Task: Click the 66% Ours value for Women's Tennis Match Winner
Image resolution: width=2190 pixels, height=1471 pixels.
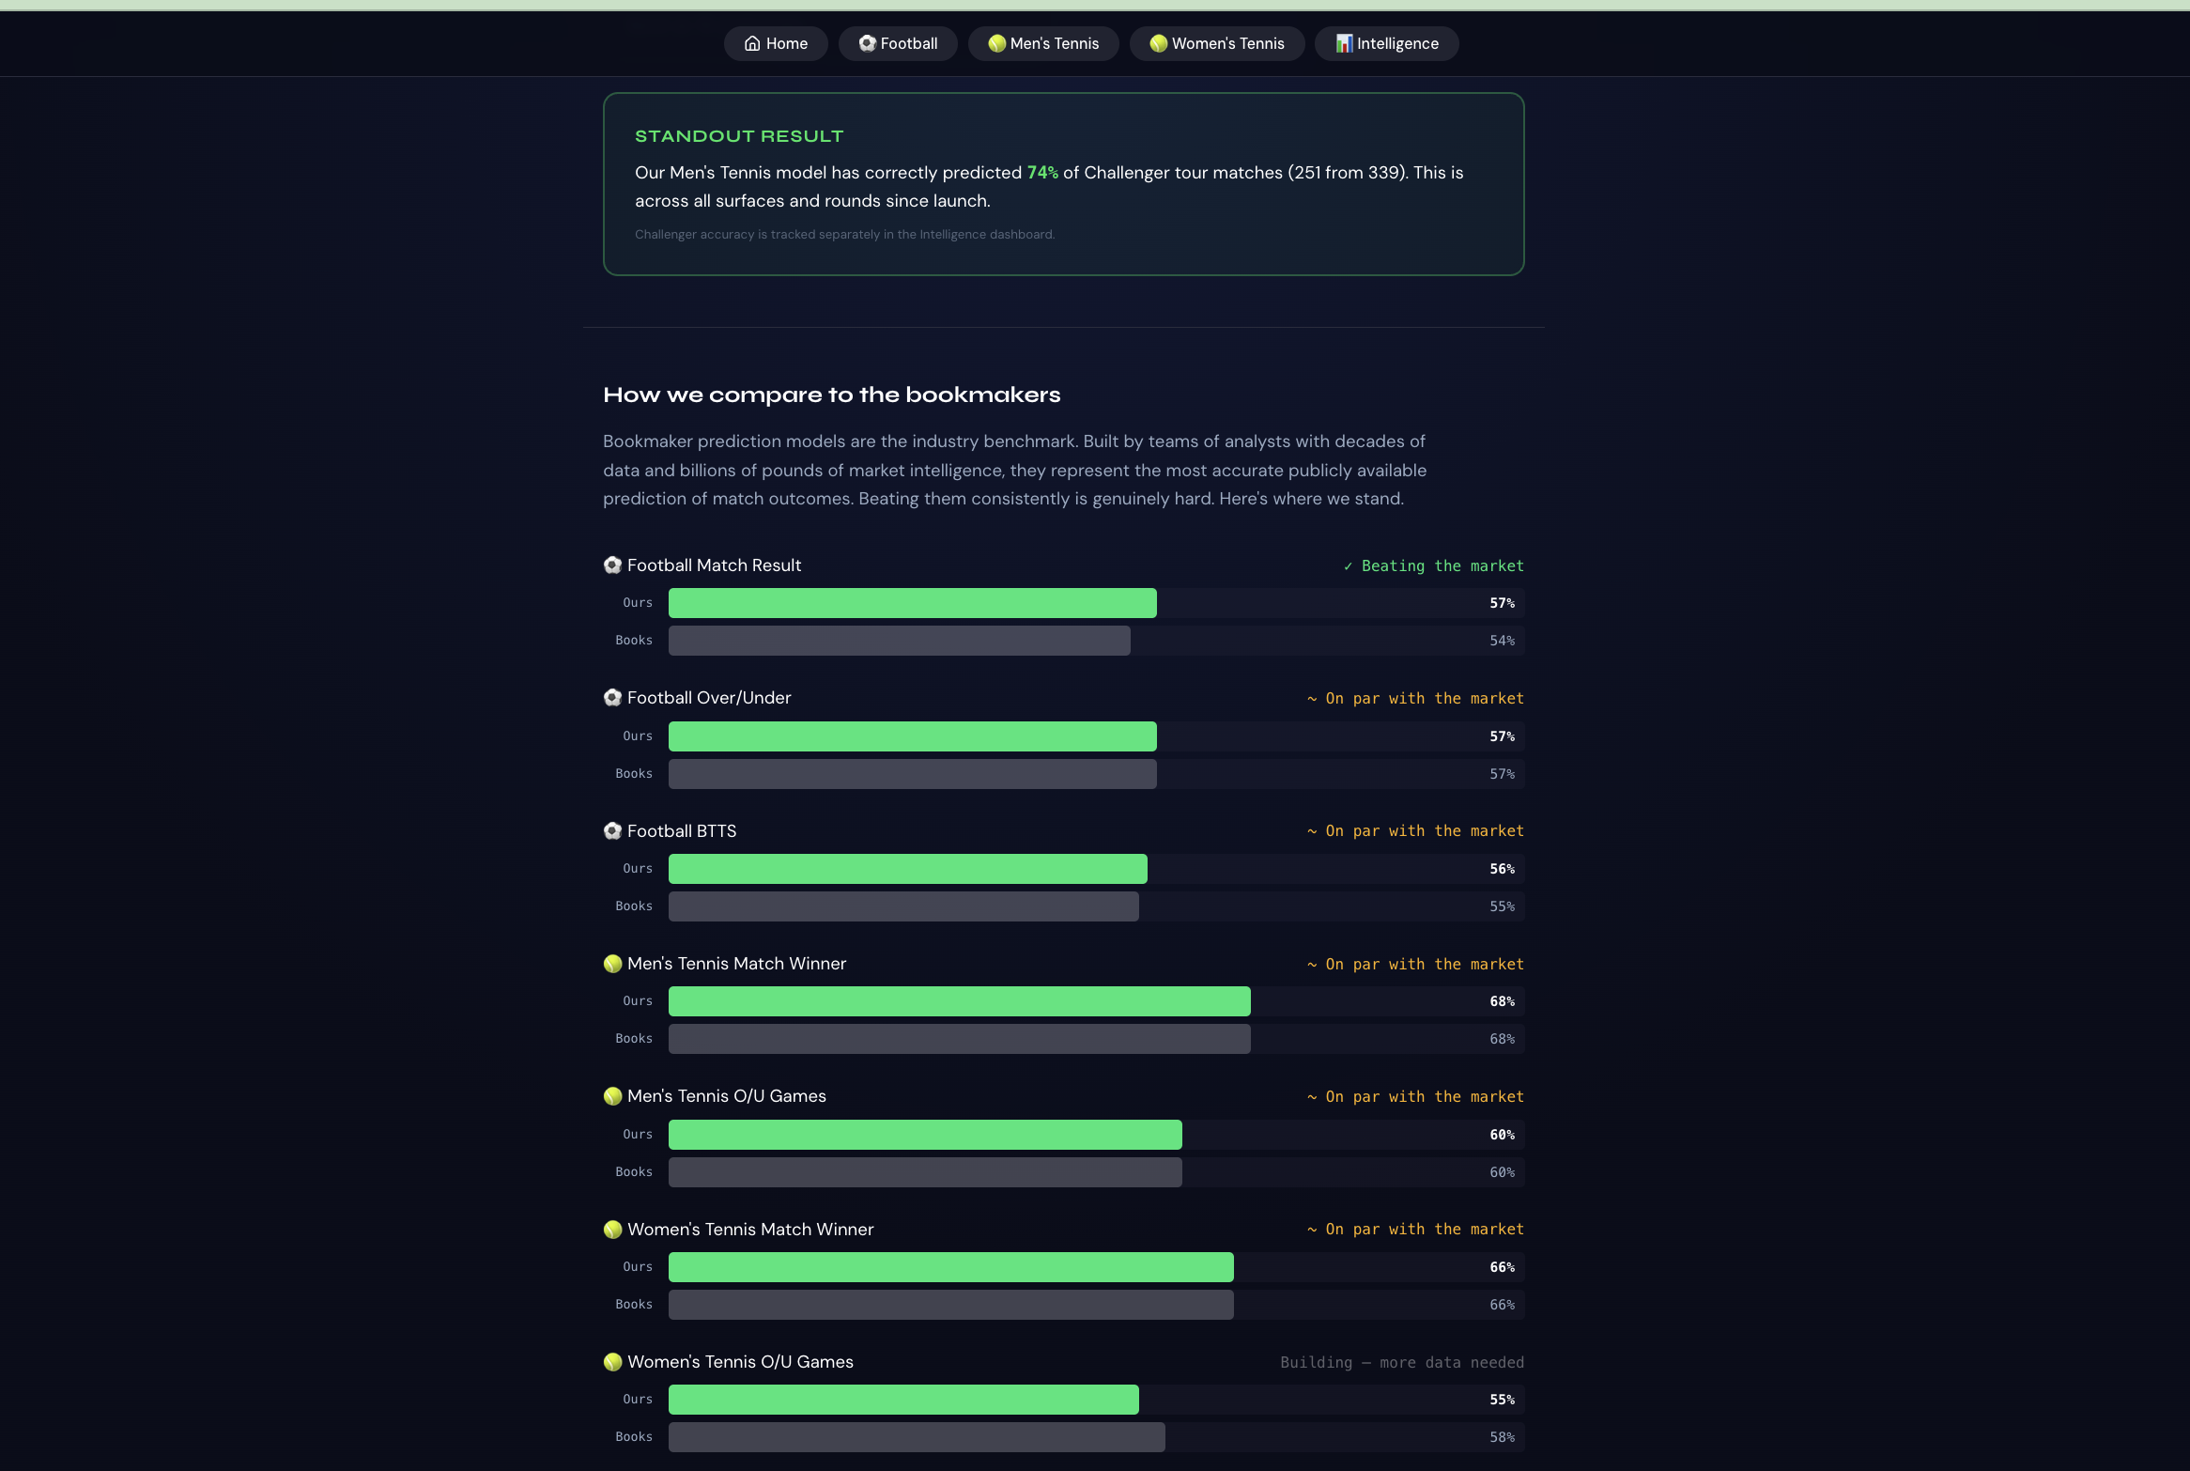Action: tap(1502, 1267)
